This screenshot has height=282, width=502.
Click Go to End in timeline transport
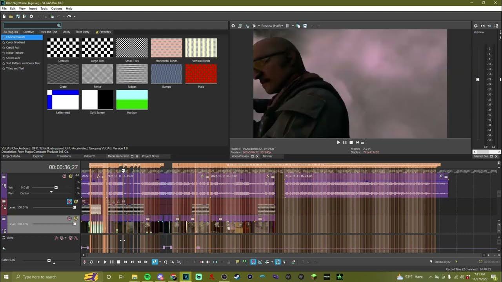(132, 262)
